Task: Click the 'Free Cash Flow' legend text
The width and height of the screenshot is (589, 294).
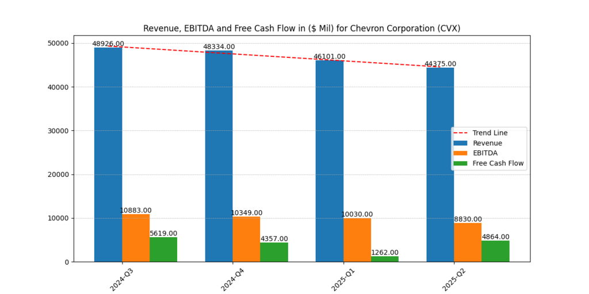Action: 498,163
